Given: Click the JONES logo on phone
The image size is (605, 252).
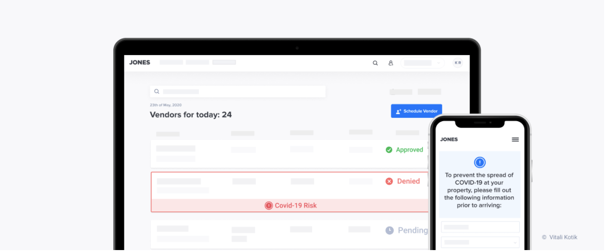Looking at the screenshot, I should tap(449, 140).
